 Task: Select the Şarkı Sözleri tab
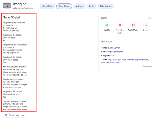64,6
